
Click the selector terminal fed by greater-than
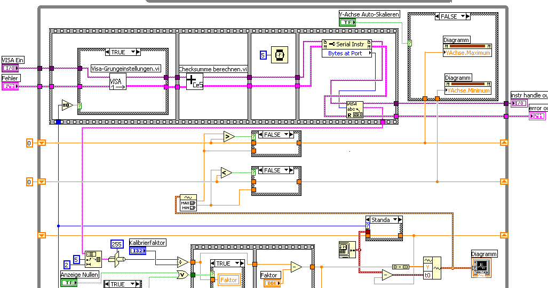click(254, 137)
